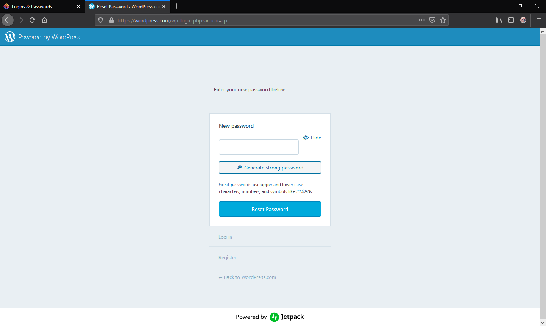Click the forward navigation arrow
Image resolution: width=546 pixels, height=326 pixels.
[20, 20]
